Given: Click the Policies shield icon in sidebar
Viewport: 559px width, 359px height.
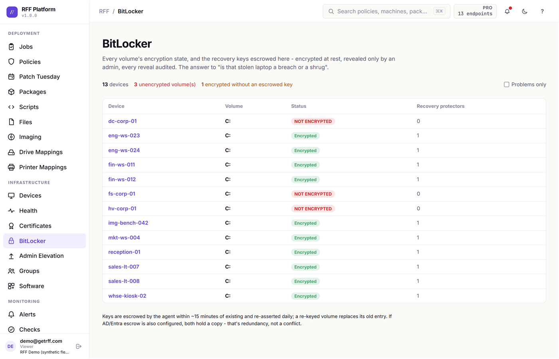Looking at the screenshot, I should click(x=11, y=62).
